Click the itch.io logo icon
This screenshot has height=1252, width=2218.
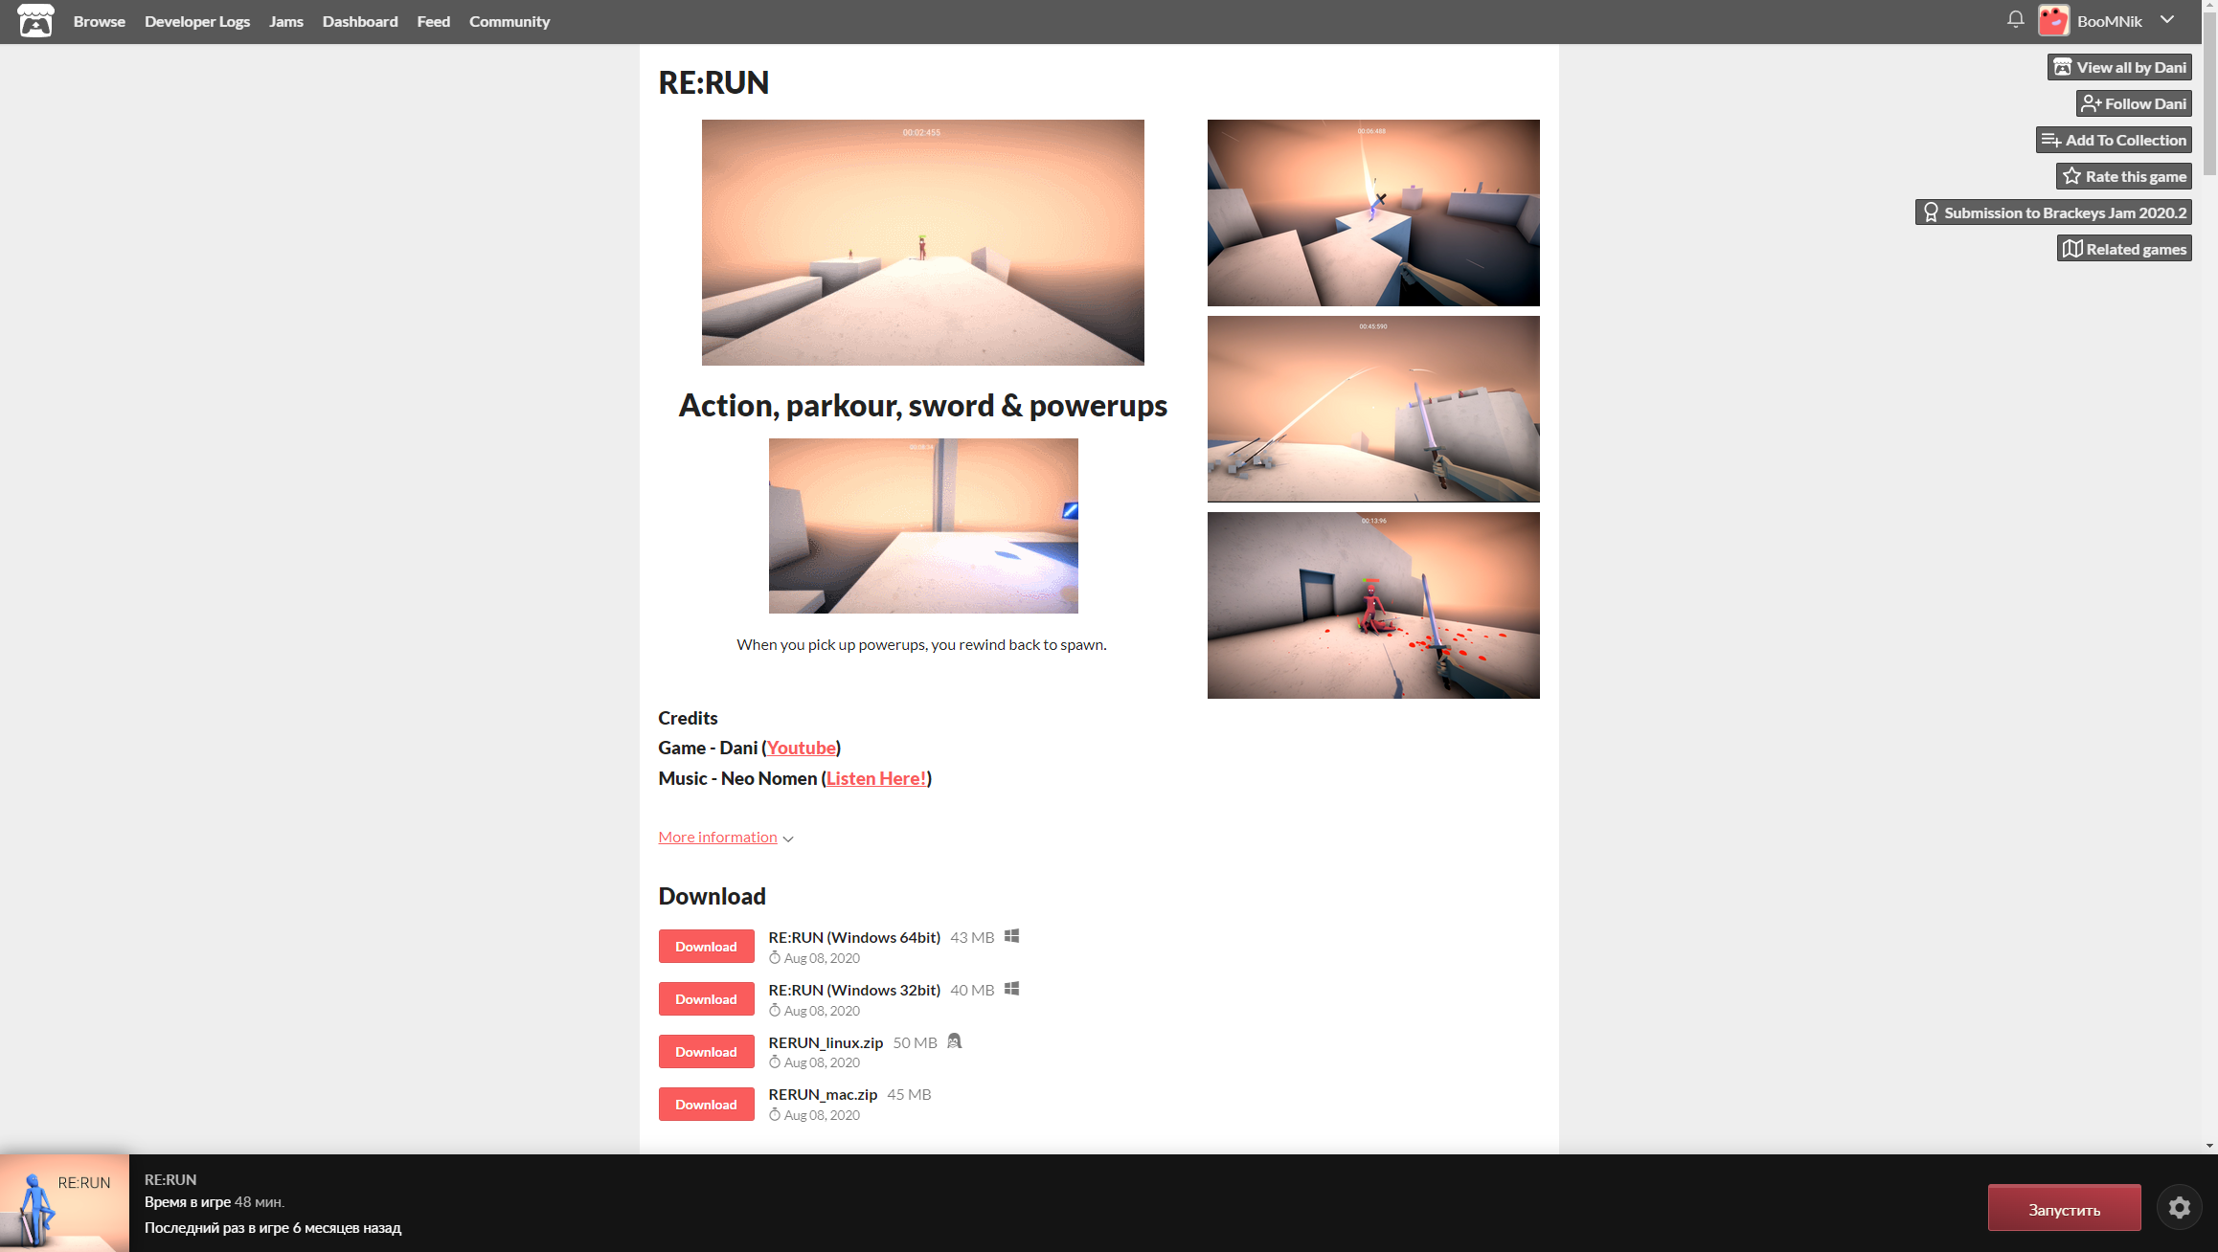35,21
